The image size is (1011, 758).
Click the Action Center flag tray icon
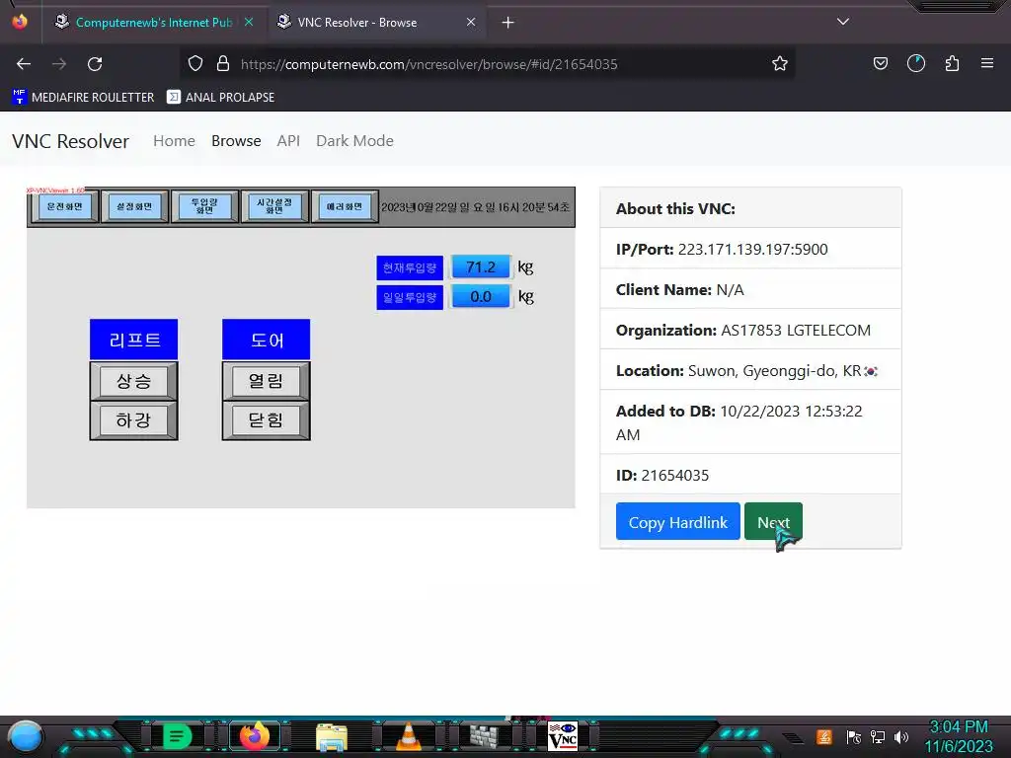(x=854, y=736)
